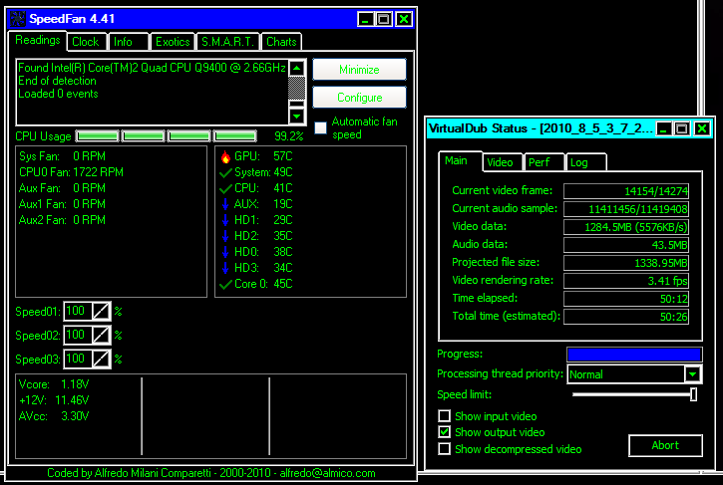The width and height of the screenshot is (723, 485).
Task: Click the Video rendering rate value
Action: click(x=626, y=281)
